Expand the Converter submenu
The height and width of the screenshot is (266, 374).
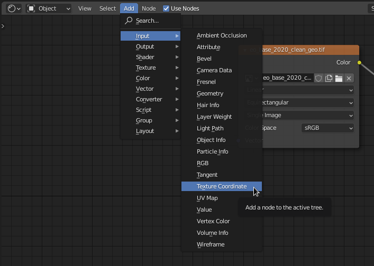click(151, 99)
